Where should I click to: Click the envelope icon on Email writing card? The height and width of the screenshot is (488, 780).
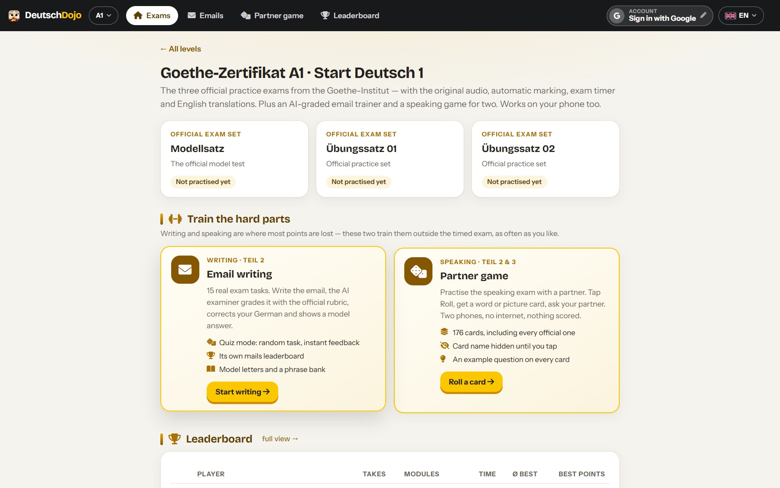[185, 270]
